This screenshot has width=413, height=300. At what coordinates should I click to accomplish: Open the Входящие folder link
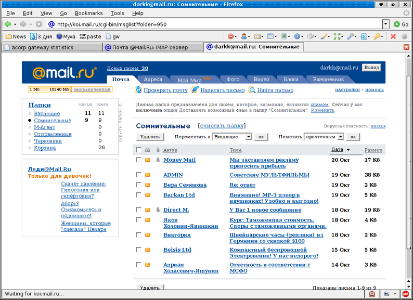pyautogui.click(x=47, y=113)
